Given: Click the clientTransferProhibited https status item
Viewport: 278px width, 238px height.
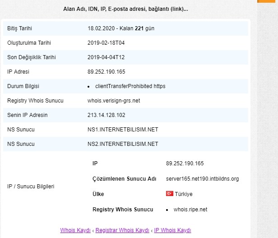Looking at the screenshot, I should tap(130, 86).
